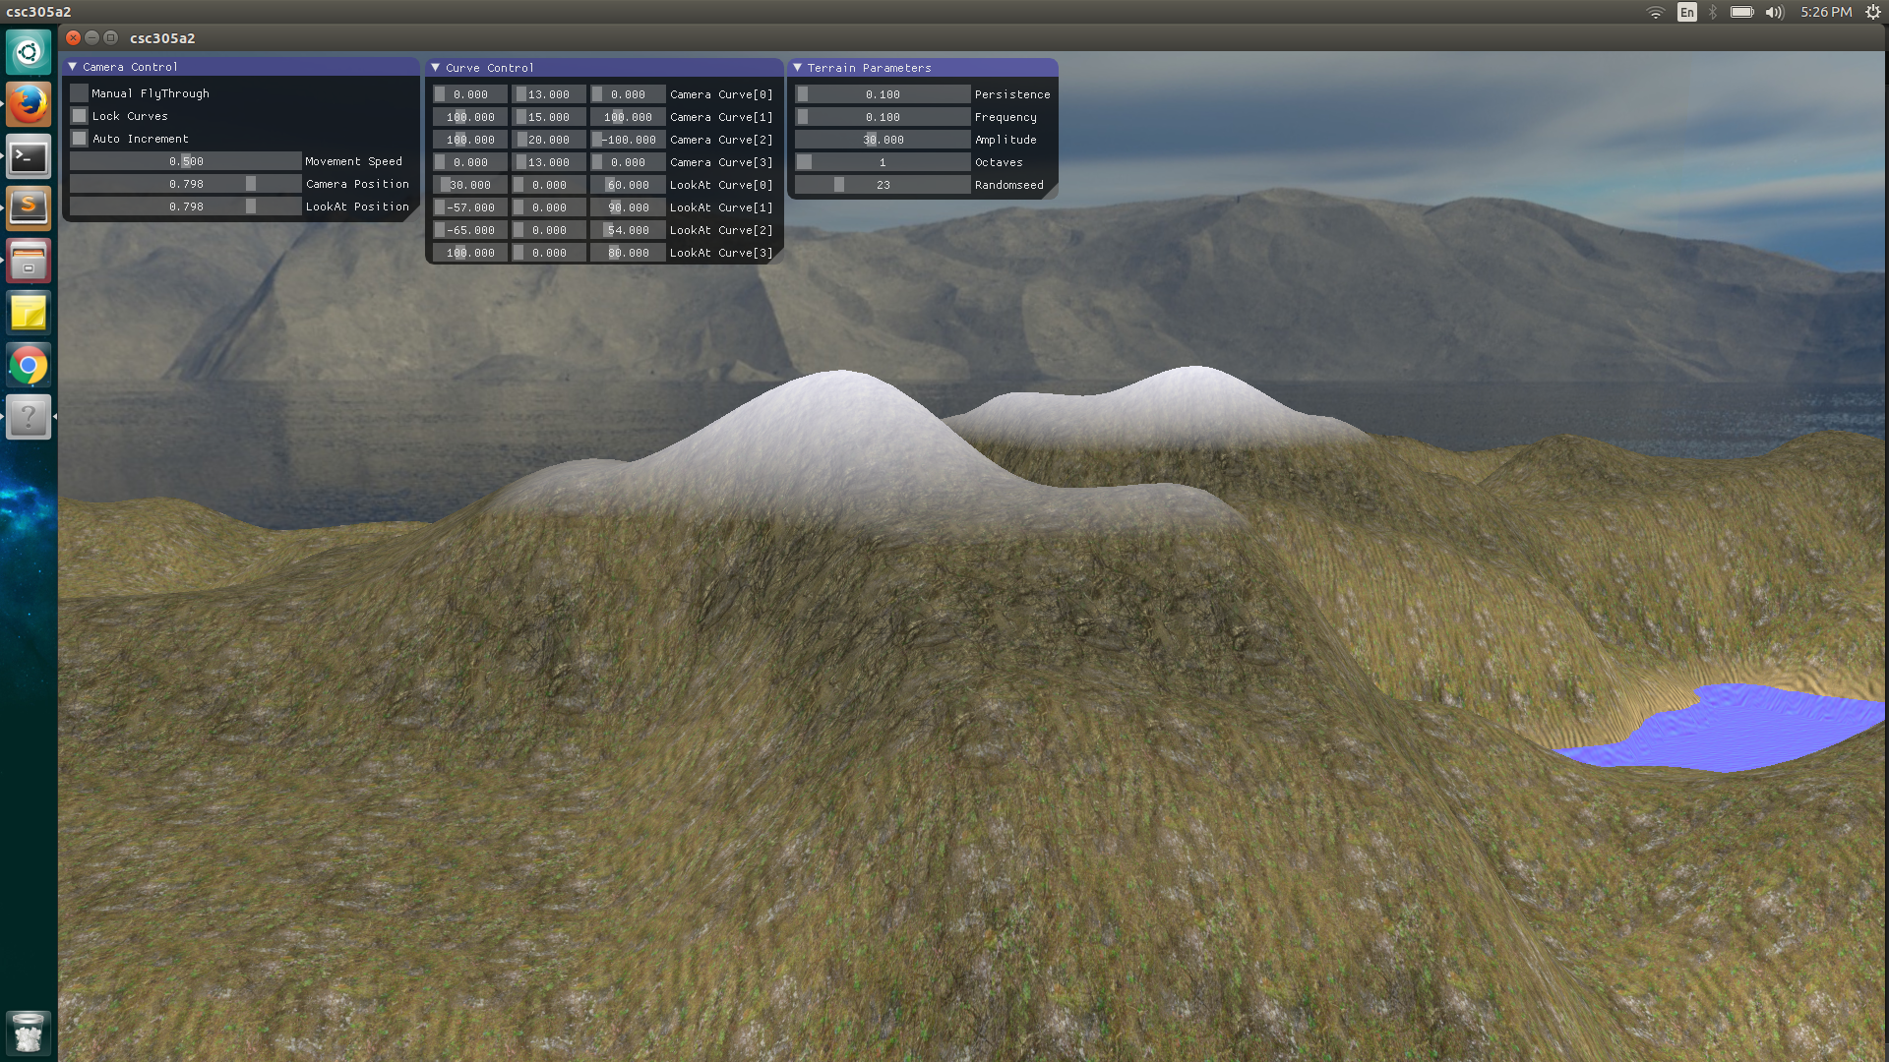
Task: Open the En keyboard language menu
Action: pos(1687,12)
